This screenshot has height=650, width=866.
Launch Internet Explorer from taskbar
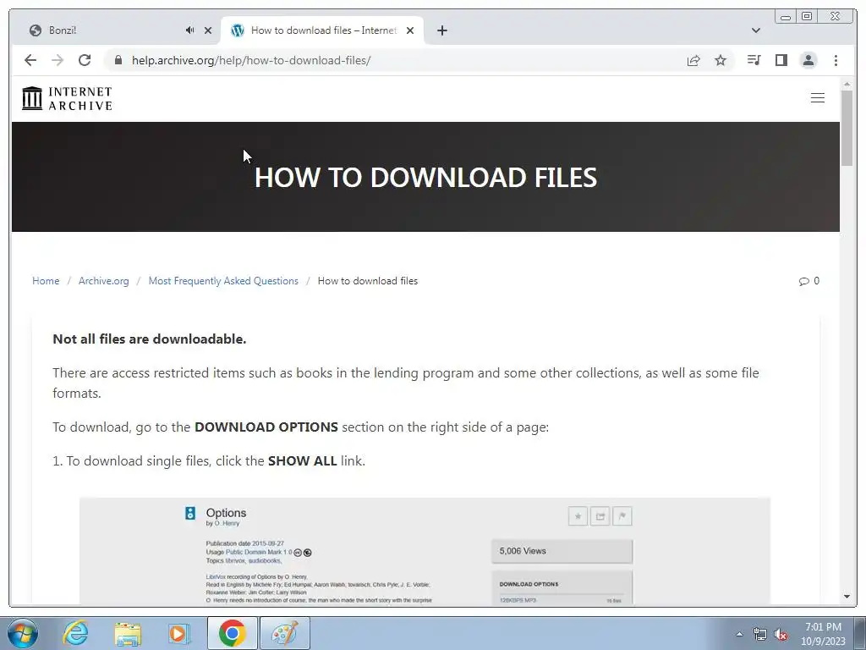[x=75, y=633]
